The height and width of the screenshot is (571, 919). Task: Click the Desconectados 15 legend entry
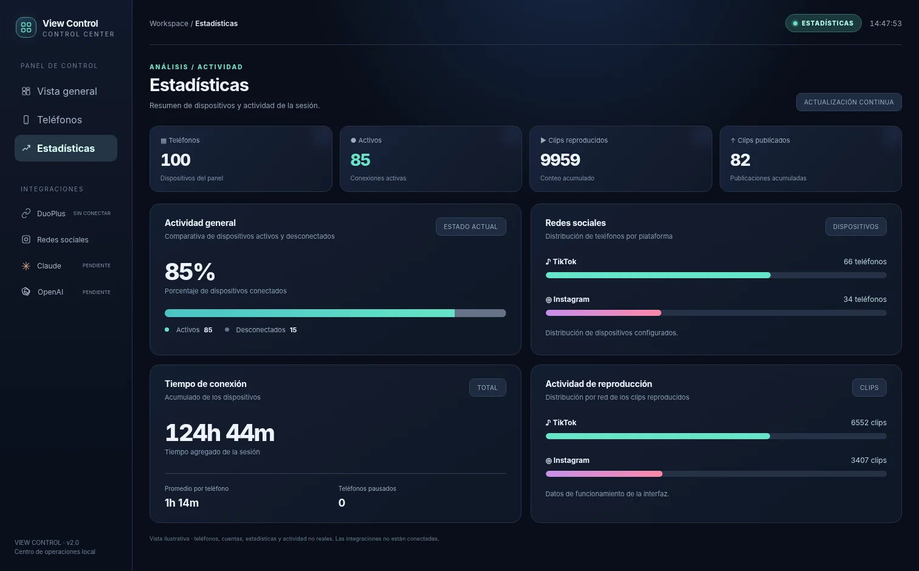[x=261, y=330]
